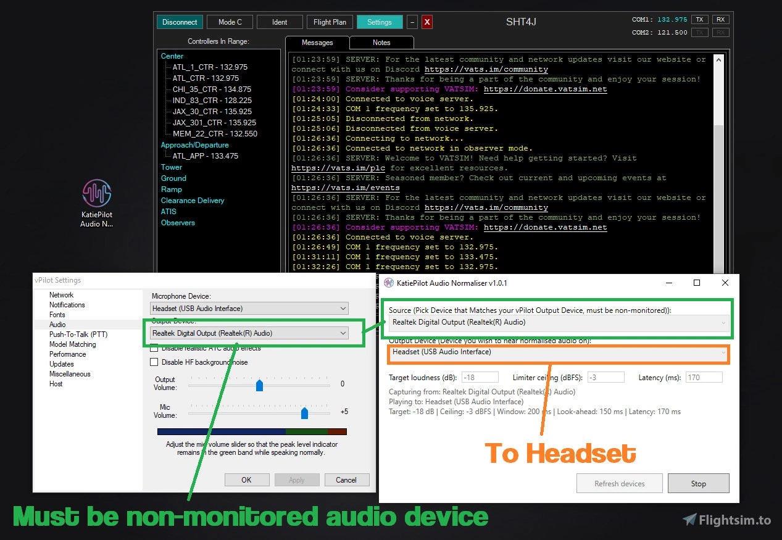
Task: Toggle the Mode C transponder button
Action: click(230, 22)
